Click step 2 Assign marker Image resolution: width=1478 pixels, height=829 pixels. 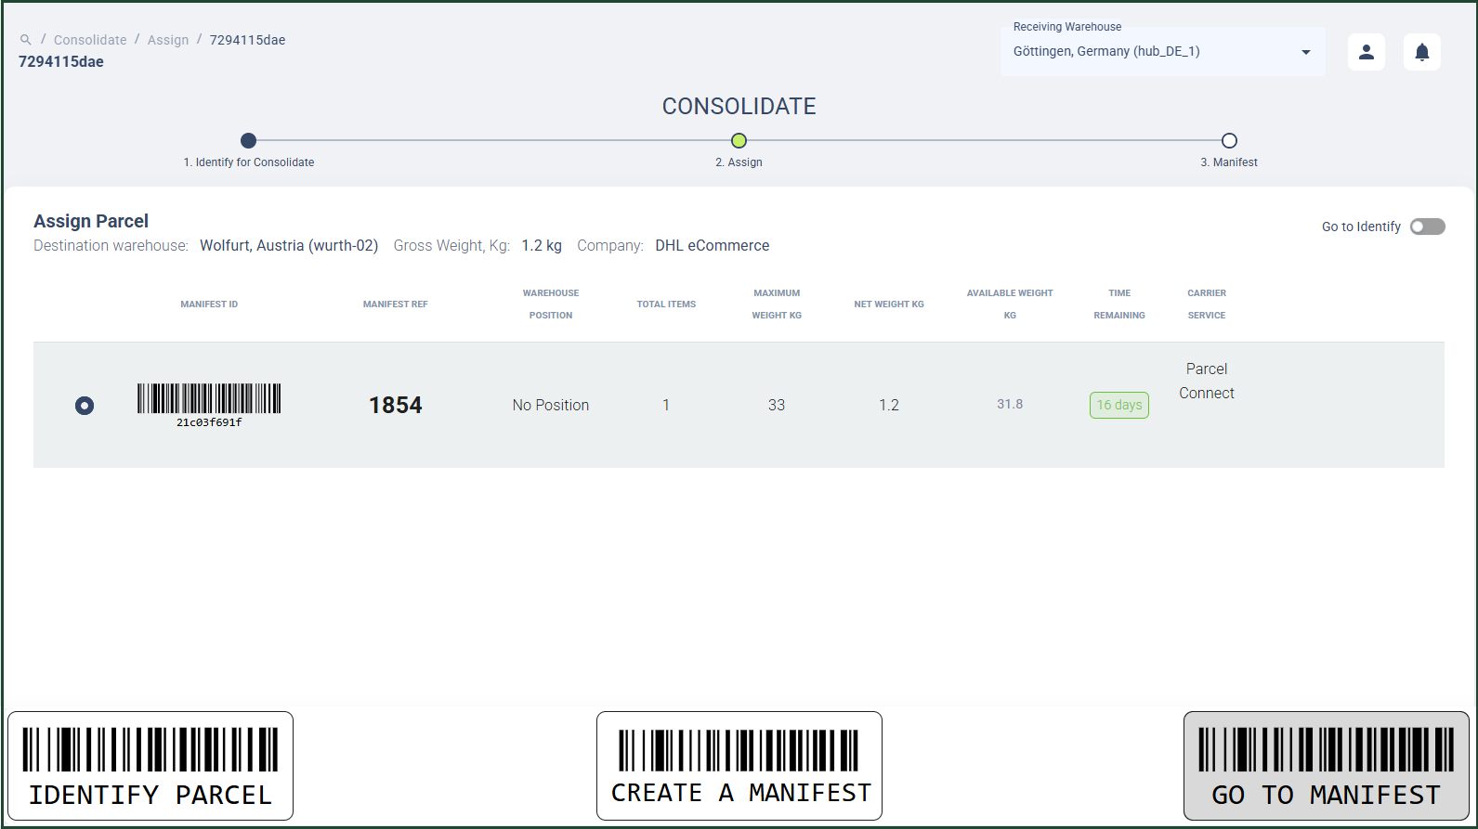739,141
